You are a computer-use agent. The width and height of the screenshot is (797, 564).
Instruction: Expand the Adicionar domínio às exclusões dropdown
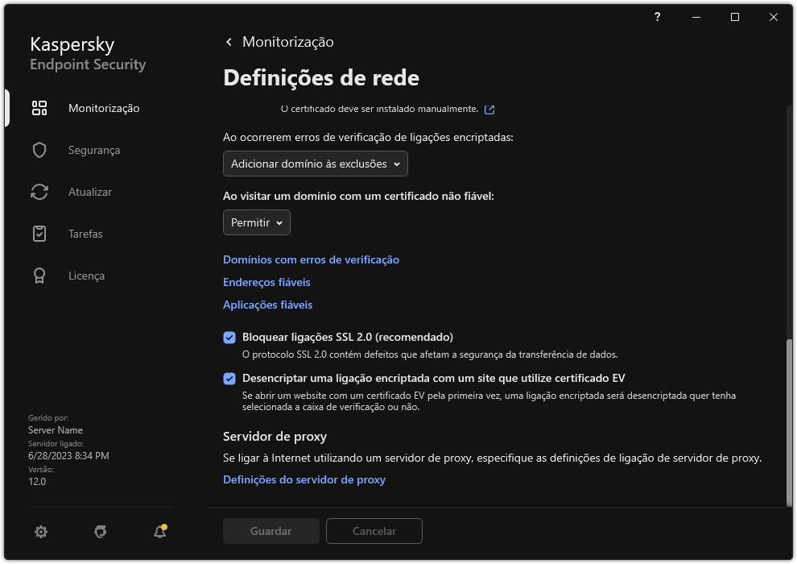pyautogui.click(x=316, y=164)
